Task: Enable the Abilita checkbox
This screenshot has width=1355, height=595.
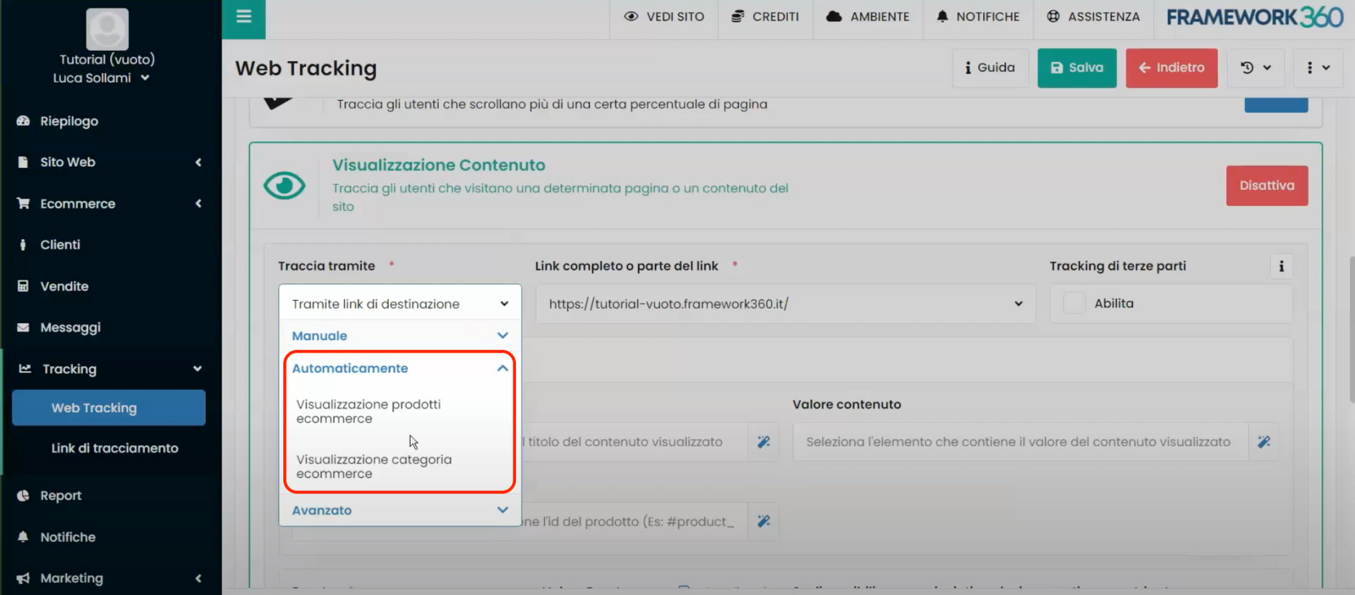Action: pyautogui.click(x=1074, y=303)
